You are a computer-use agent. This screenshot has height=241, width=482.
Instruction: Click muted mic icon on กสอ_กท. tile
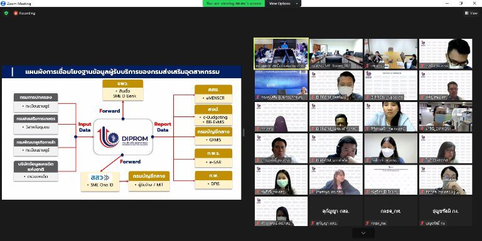(367, 223)
